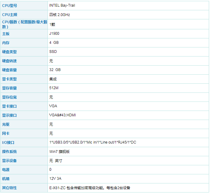
Task: Select the INTEL Bay-Trail value text
Action: 62,5
